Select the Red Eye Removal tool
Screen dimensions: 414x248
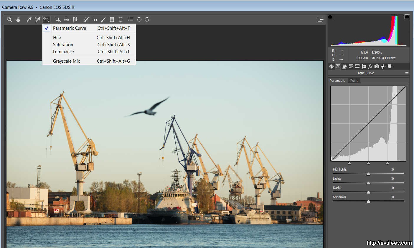(95, 19)
